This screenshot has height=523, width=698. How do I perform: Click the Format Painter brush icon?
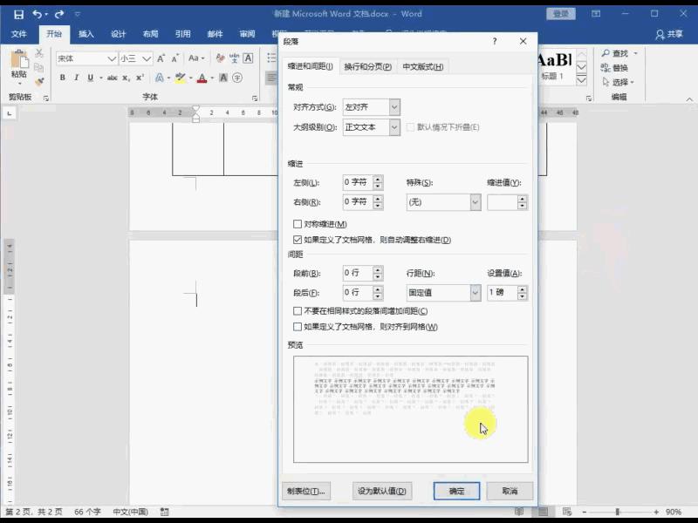[x=38, y=80]
